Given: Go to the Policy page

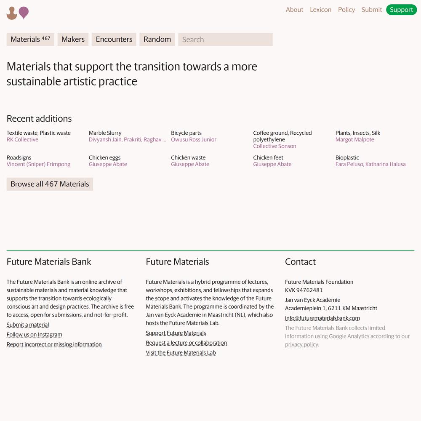Looking at the screenshot, I should click(x=346, y=10).
